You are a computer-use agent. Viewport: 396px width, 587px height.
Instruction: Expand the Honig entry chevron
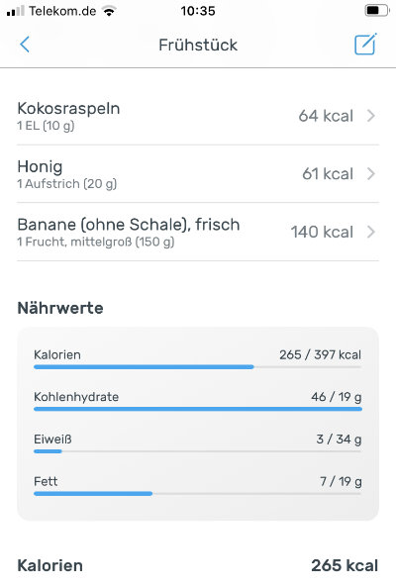tap(371, 173)
